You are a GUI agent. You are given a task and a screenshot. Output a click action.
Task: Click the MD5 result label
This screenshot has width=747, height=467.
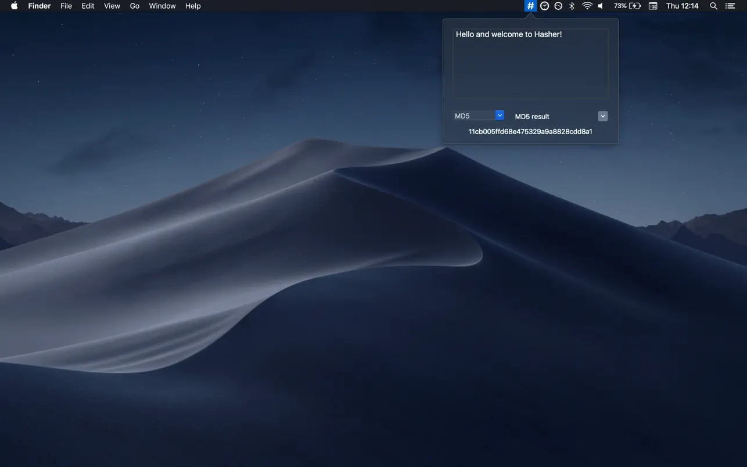[531, 116]
